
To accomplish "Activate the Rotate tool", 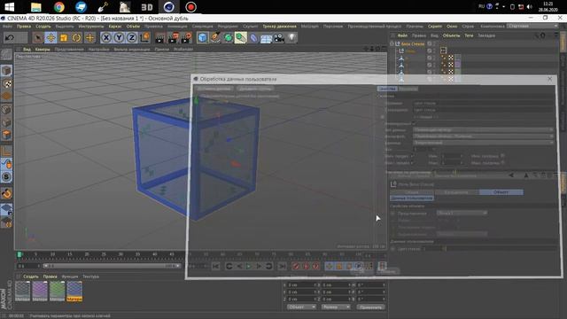I will (x=77, y=37).
